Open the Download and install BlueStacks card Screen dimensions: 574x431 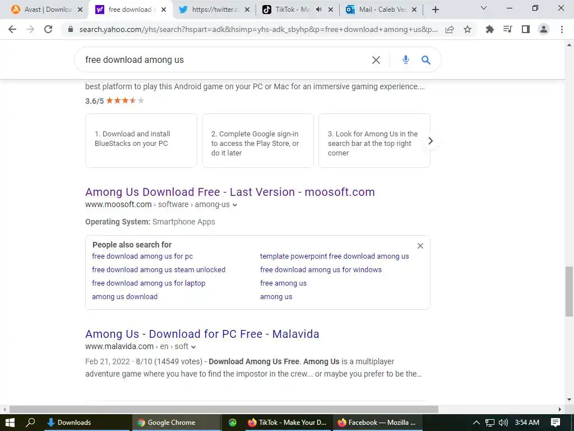(x=141, y=141)
